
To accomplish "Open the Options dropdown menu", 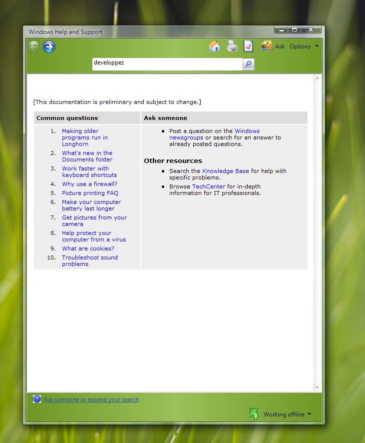I will [x=304, y=46].
